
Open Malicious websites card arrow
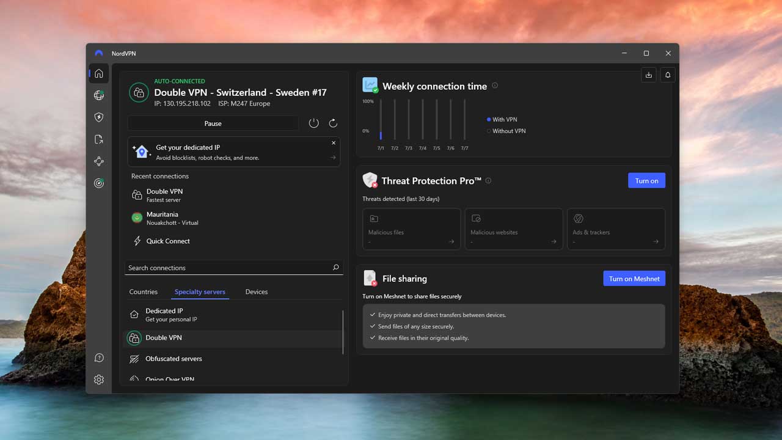554,241
